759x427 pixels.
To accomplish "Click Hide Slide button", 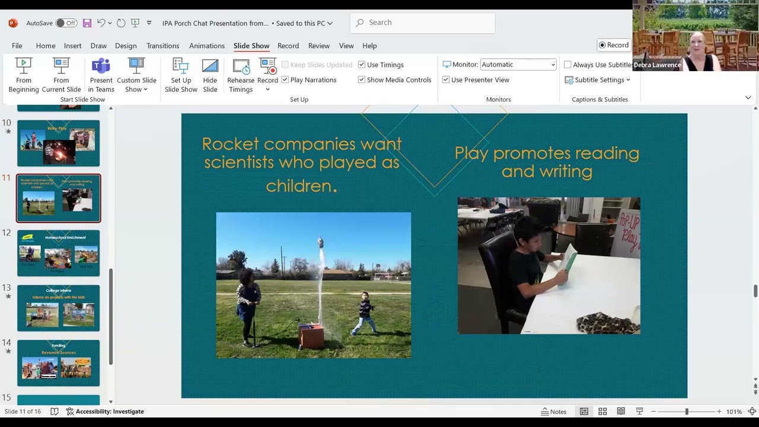I will (x=210, y=75).
